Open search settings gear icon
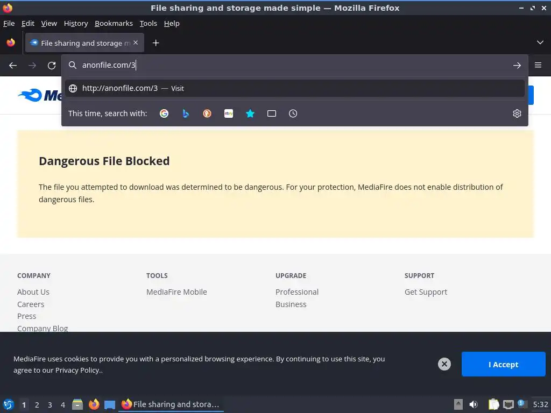The width and height of the screenshot is (551, 413). point(517,113)
